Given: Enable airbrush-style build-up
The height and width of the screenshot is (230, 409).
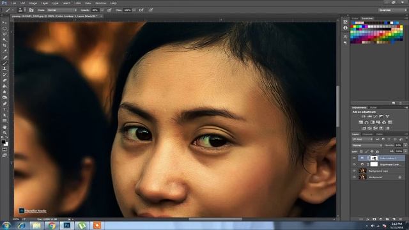Looking at the screenshot, I should (x=141, y=10).
